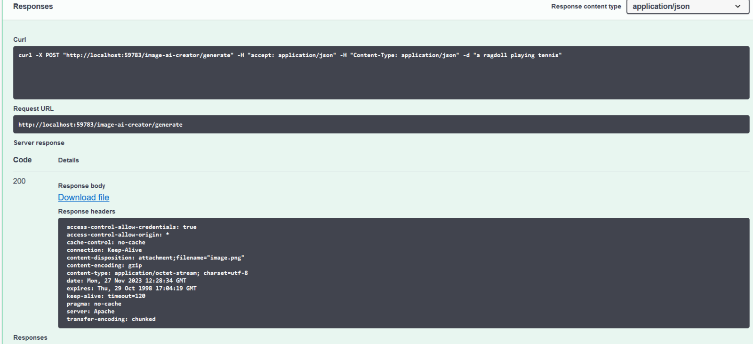Screen dimensions: 753x344
Task: Click the content-type octet-stream header line
Action: pos(157,273)
